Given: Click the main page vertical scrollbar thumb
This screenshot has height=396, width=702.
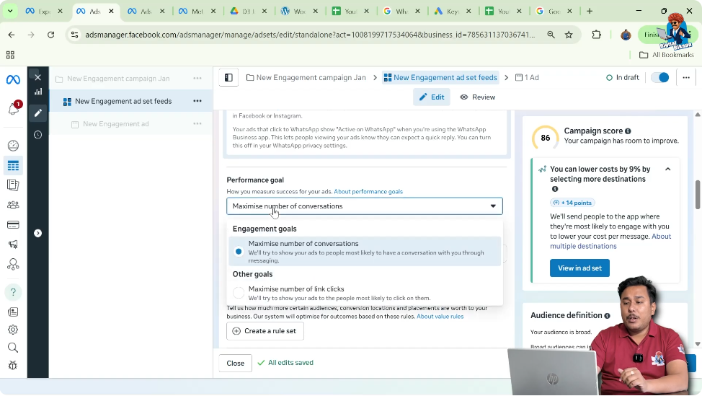Looking at the screenshot, I should 697,195.
